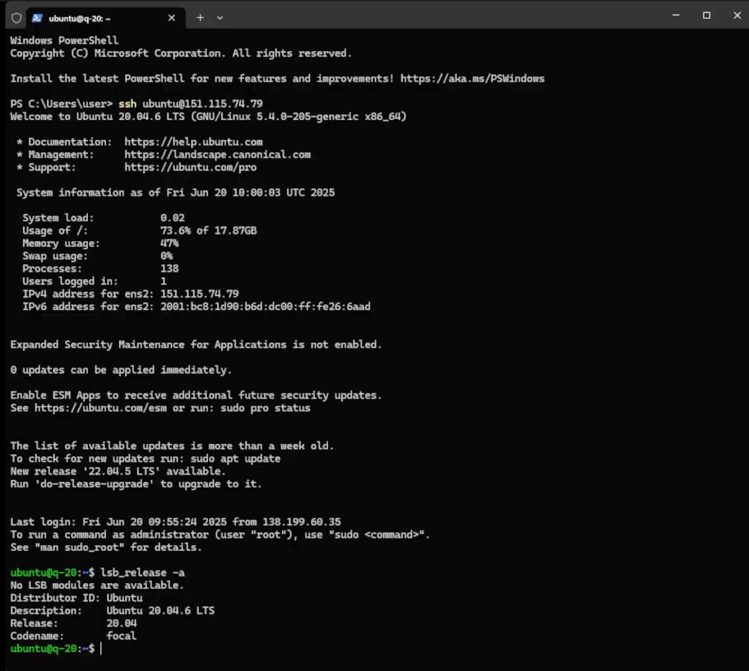Viewport: 749px width, 671px height.
Task: Click the "New release '22.04.5 LTS' available" line
Action: tap(118, 471)
